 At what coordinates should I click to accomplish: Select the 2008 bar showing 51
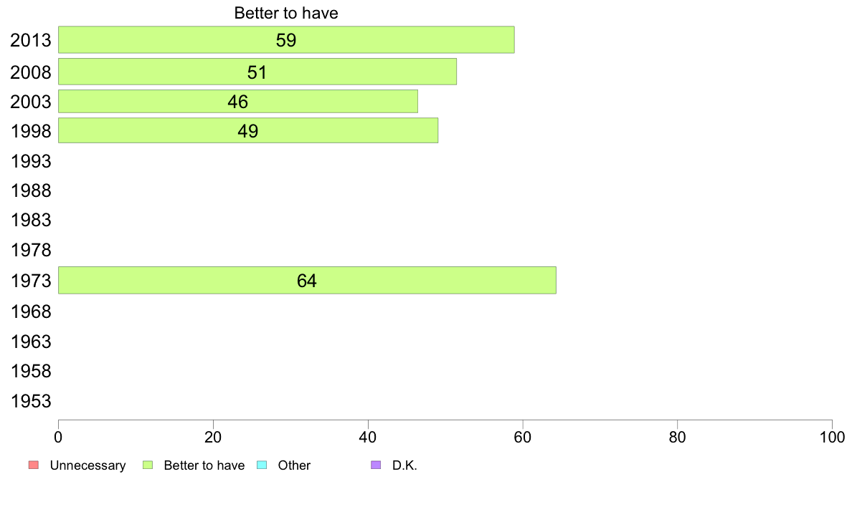click(257, 72)
